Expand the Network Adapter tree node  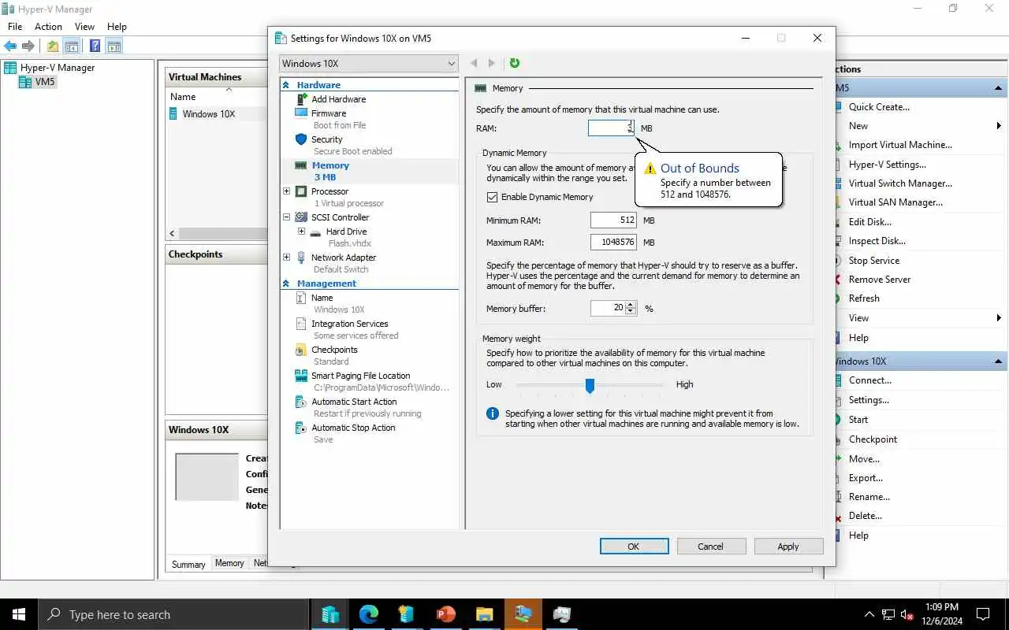click(287, 258)
